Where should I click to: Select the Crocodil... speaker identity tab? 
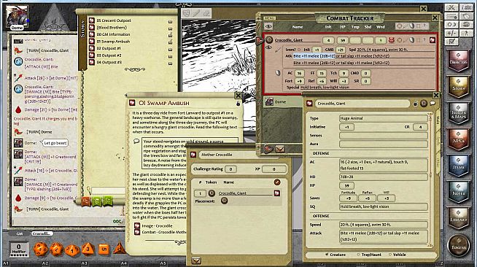42,233
